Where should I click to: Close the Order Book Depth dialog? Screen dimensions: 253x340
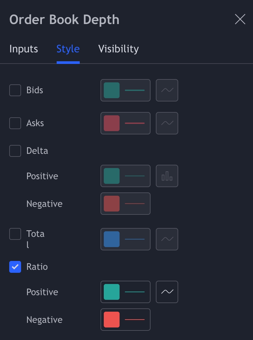[x=240, y=19]
